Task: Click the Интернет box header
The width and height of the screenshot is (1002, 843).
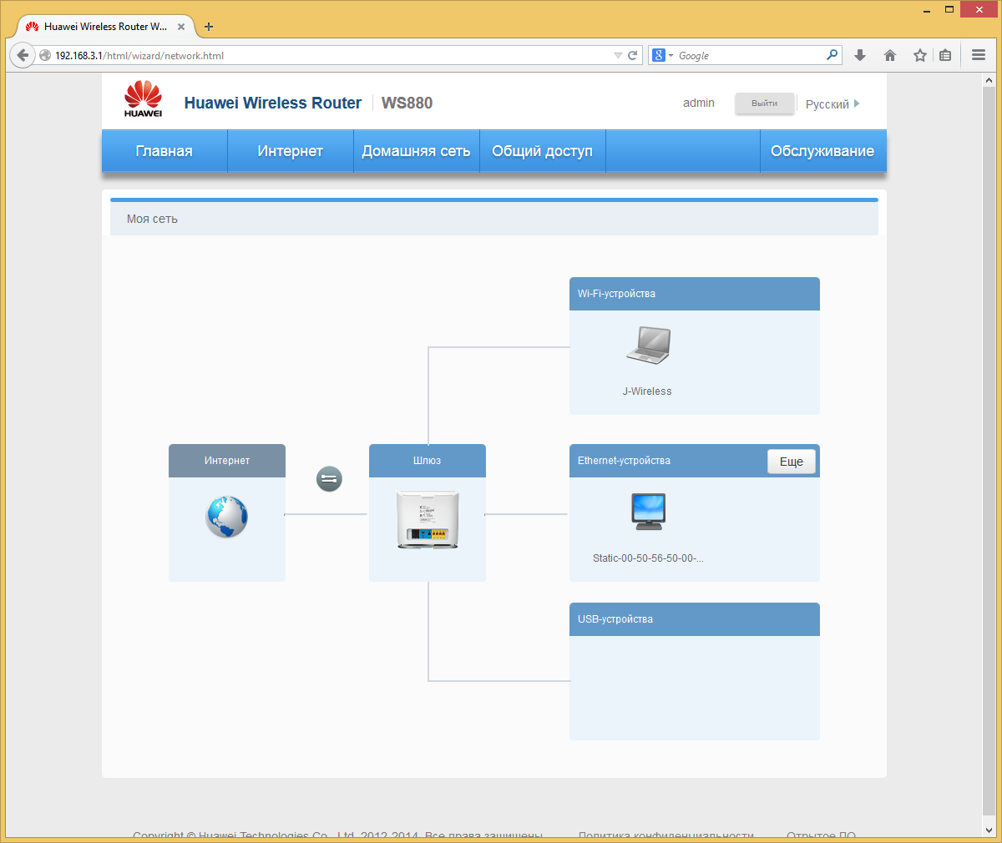Action: tap(227, 461)
